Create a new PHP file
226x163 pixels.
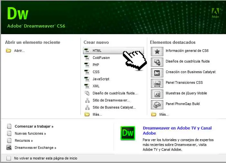[x=96, y=65]
